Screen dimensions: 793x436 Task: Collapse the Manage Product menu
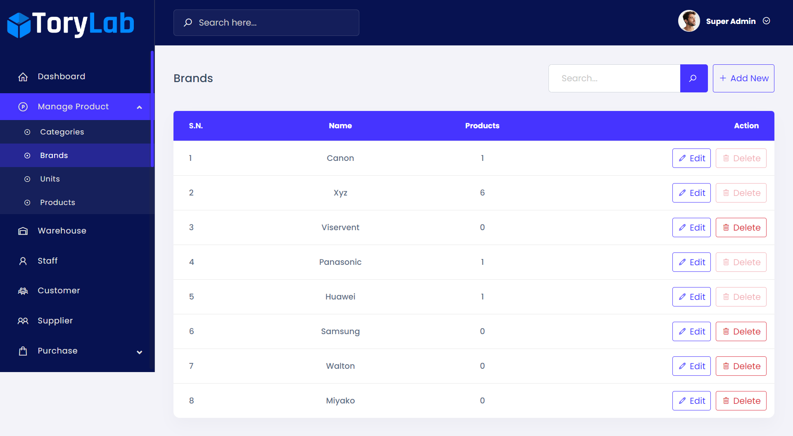[139, 107]
